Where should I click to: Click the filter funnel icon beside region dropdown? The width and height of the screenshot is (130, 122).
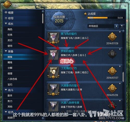tap(122, 26)
